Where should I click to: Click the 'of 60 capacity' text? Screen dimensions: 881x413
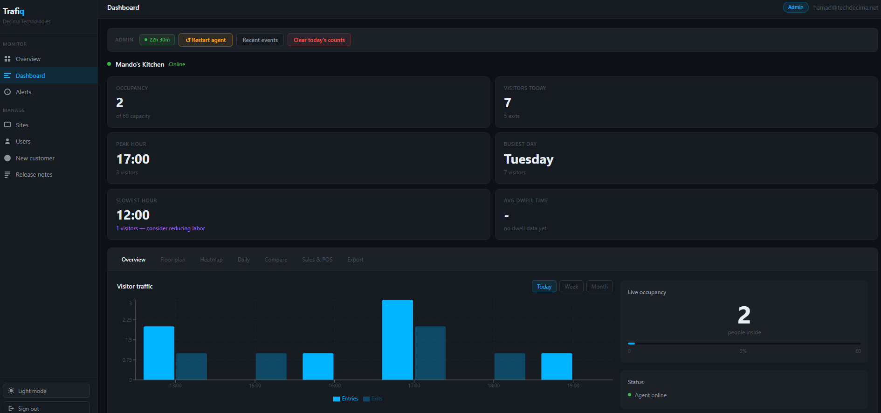pyautogui.click(x=133, y=116)
